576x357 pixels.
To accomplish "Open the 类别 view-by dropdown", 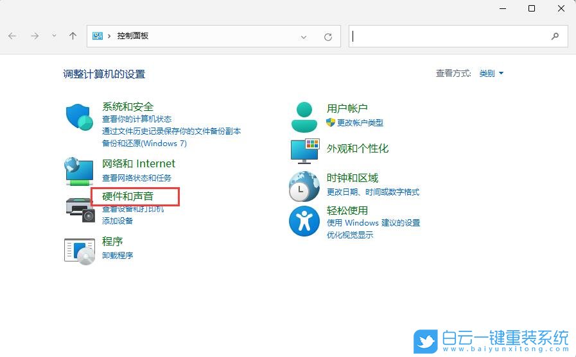I will [491, 73].
